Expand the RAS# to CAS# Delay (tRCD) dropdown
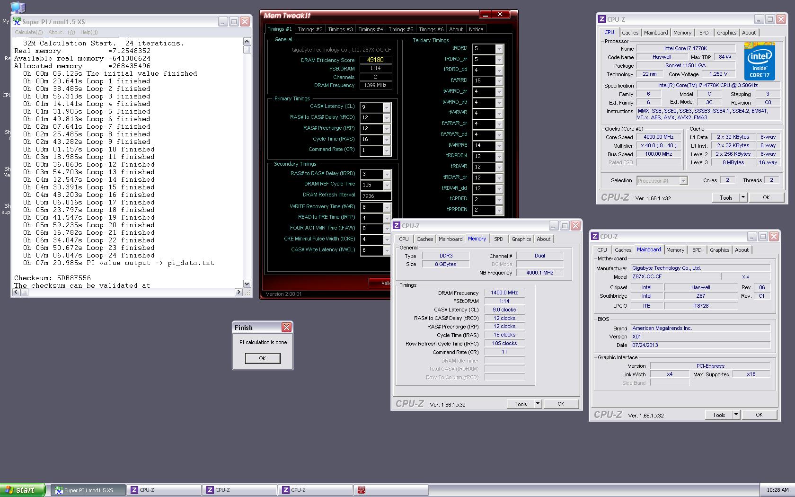The width and height of the screenshot is (795, 497). coord(387,118)
